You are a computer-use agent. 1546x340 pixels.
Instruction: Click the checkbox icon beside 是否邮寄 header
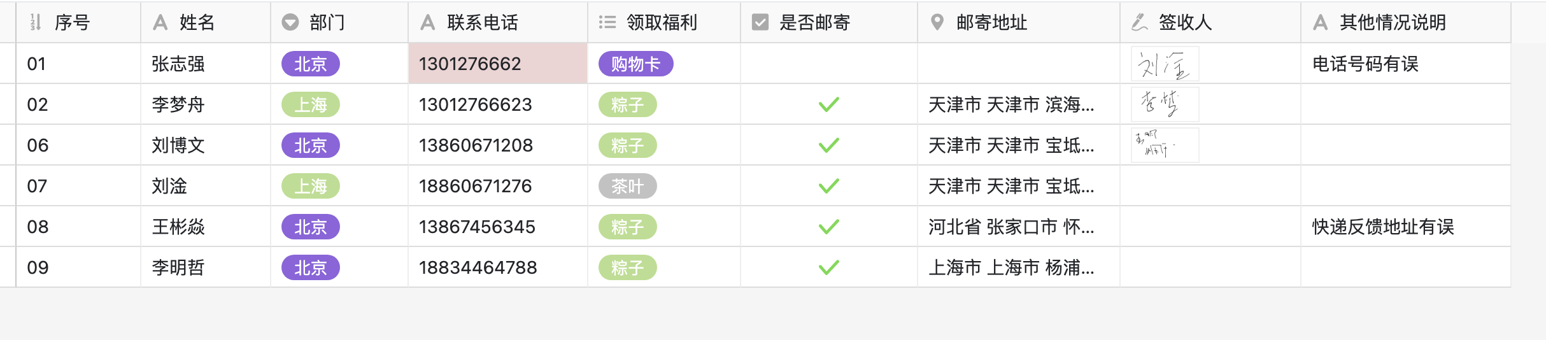pyautogui.click(x=760, y=23)
